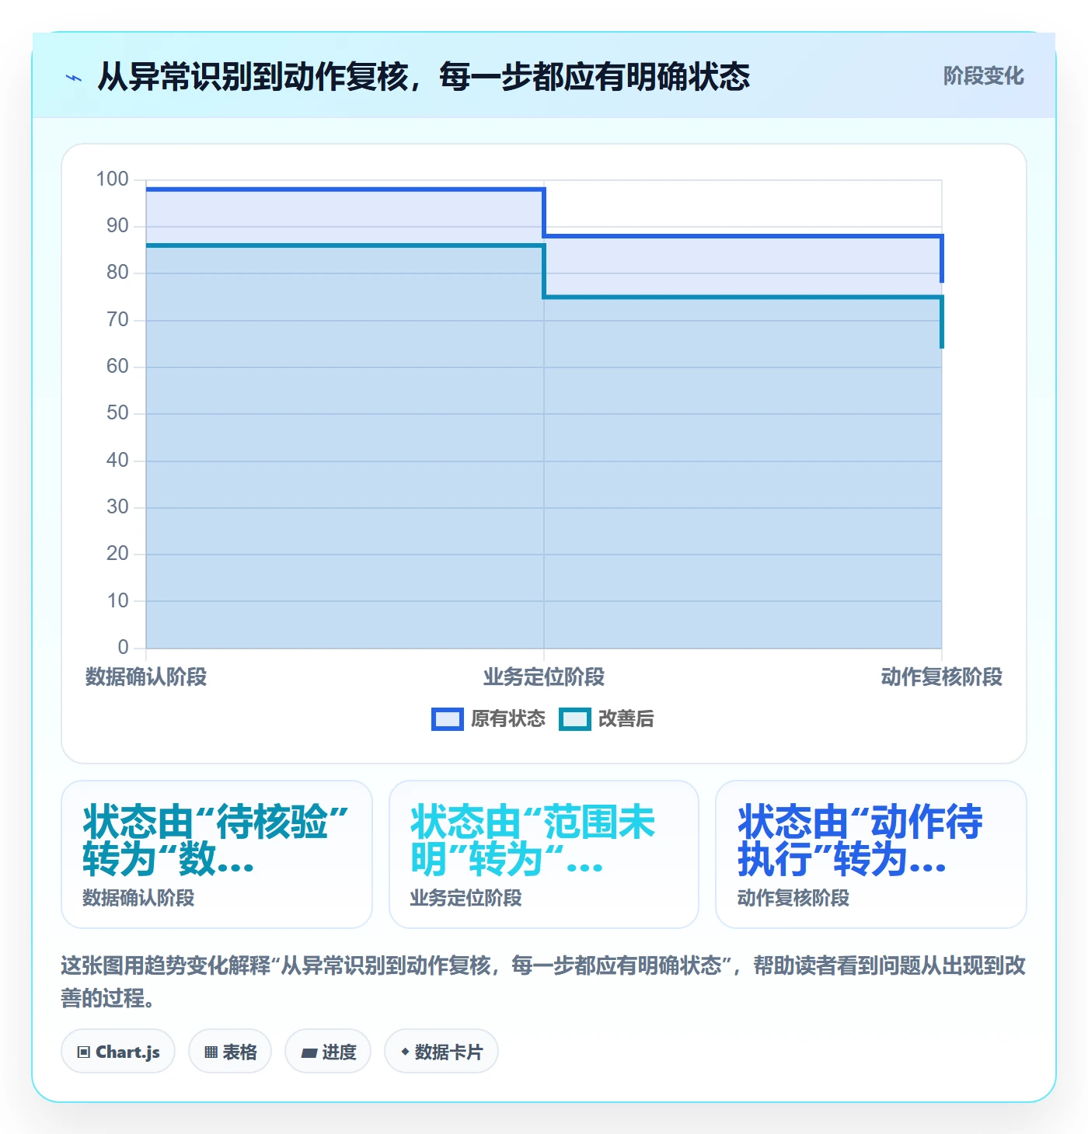Click the 100 y-axis tick label

click(x=112, y=179)
